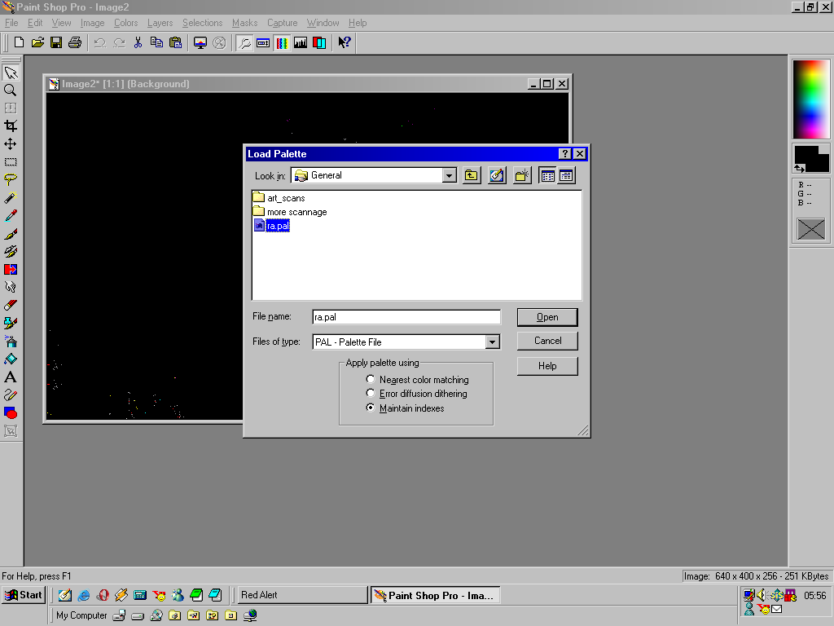Screen dimensions: 834x626
Task: Choose Error diffusion dithering option
Action: (371, 394)
